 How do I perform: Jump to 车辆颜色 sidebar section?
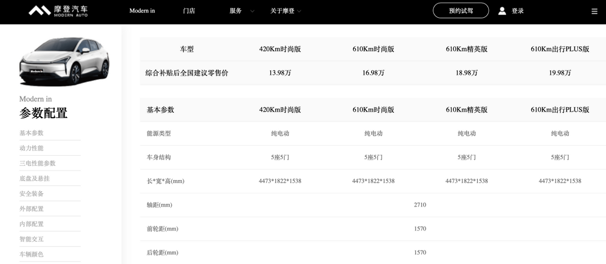31,254
